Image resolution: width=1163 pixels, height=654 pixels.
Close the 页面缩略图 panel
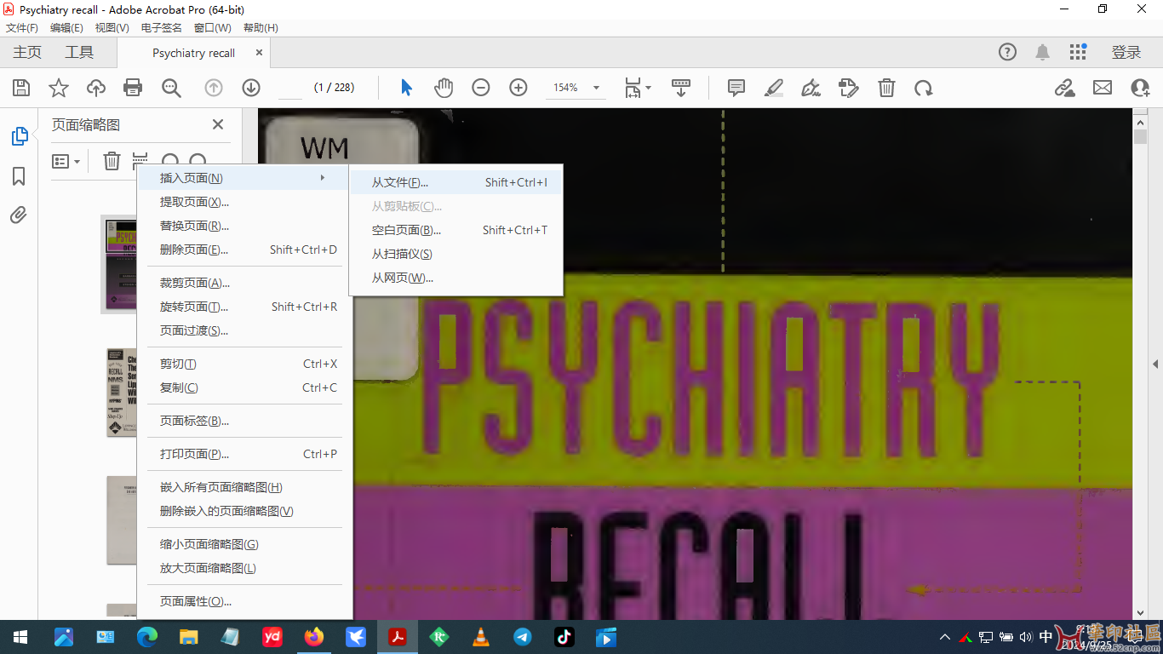218,124
